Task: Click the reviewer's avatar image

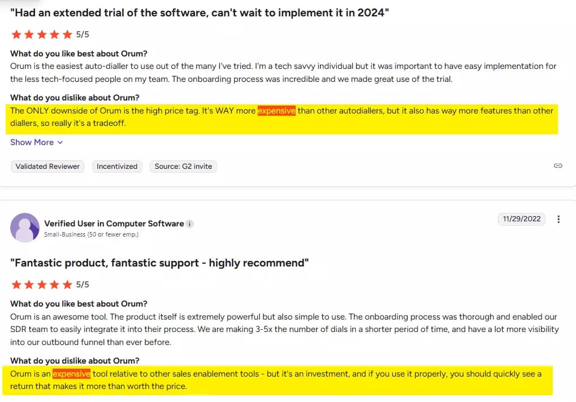Action: click(24, 228)
